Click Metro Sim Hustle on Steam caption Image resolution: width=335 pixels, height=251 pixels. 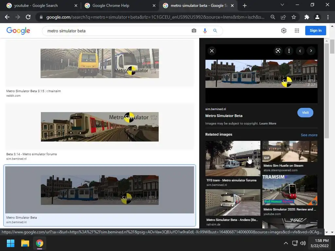[283, 166]
